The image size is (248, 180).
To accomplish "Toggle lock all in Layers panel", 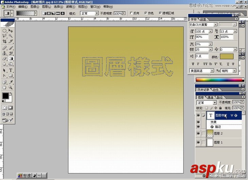I will (x=220, y=108).
